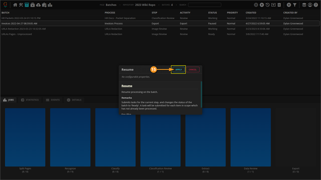
Task: Switch to the Statistics tab
Action: pos(30,100)
